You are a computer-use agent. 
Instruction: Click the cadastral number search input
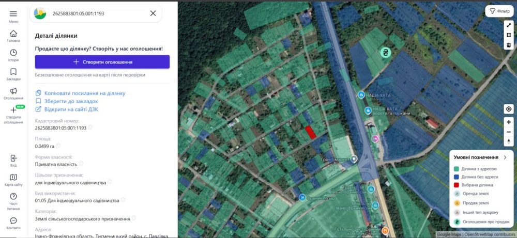[x=99, y=13]
